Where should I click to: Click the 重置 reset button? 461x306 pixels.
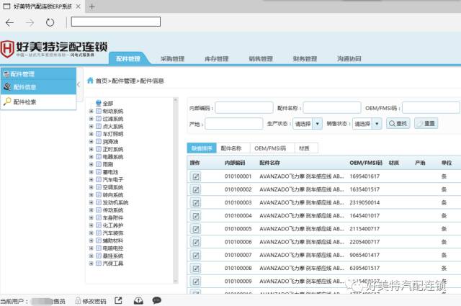(426, 123)
